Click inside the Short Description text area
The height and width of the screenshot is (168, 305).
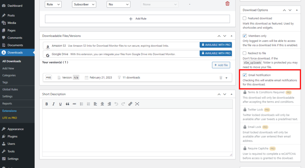coord(137,130)
